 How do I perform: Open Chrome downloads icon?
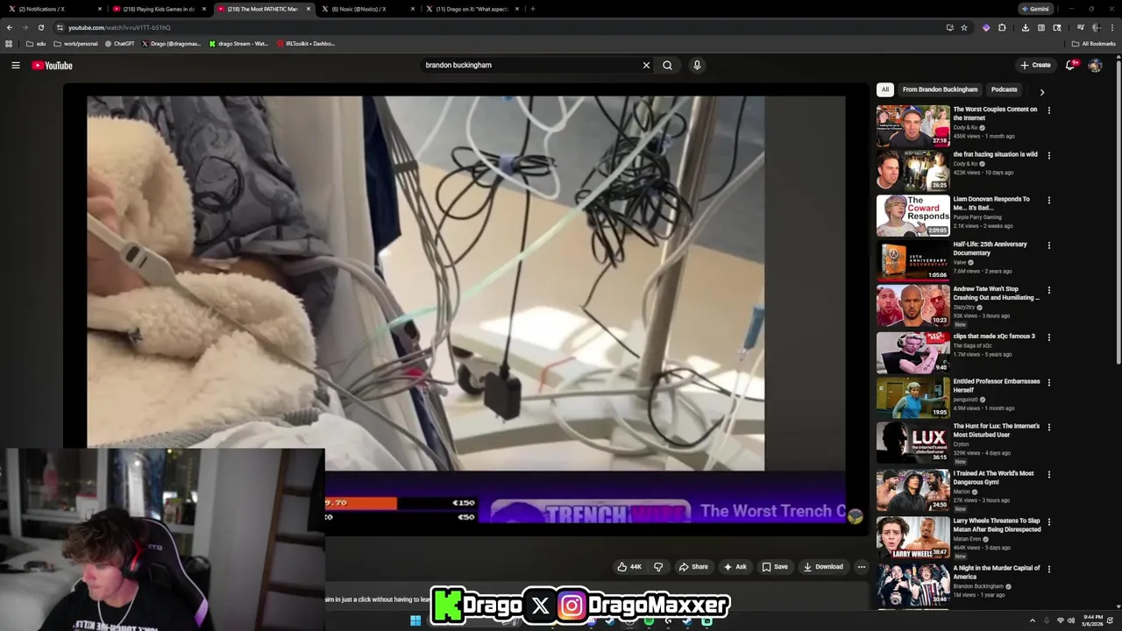pos(1025,27)
